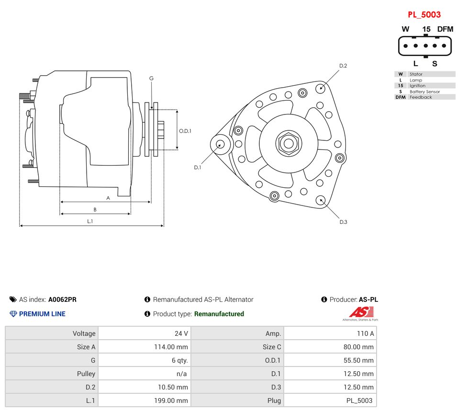Click the DFM label above the connector
The width and height of the screenshot is (467, 412).
(x=445, y=29)
